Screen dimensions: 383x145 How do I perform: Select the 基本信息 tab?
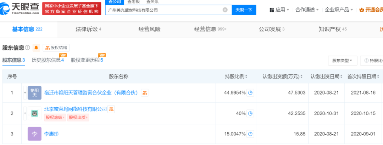[x=27, y=29]
